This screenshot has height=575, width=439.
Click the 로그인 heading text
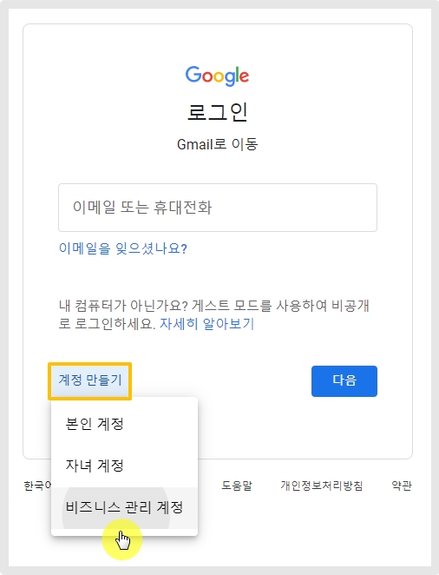[x=218, y=112]
